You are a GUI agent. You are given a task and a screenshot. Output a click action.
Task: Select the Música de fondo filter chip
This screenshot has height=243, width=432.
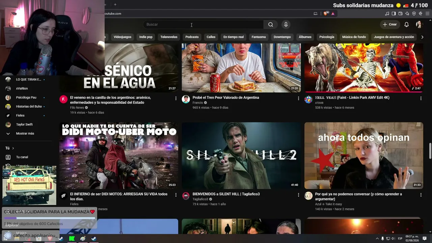click(354, 37)
